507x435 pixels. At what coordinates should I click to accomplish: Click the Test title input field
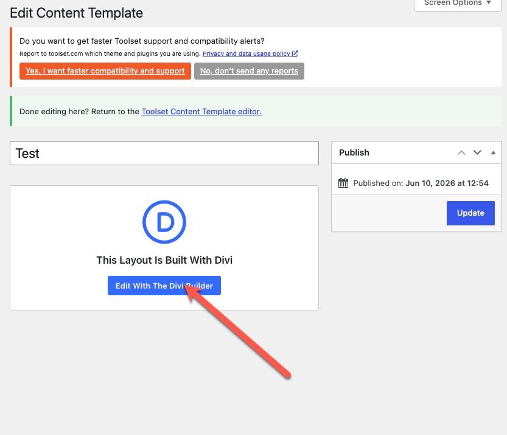click(164, 153)
